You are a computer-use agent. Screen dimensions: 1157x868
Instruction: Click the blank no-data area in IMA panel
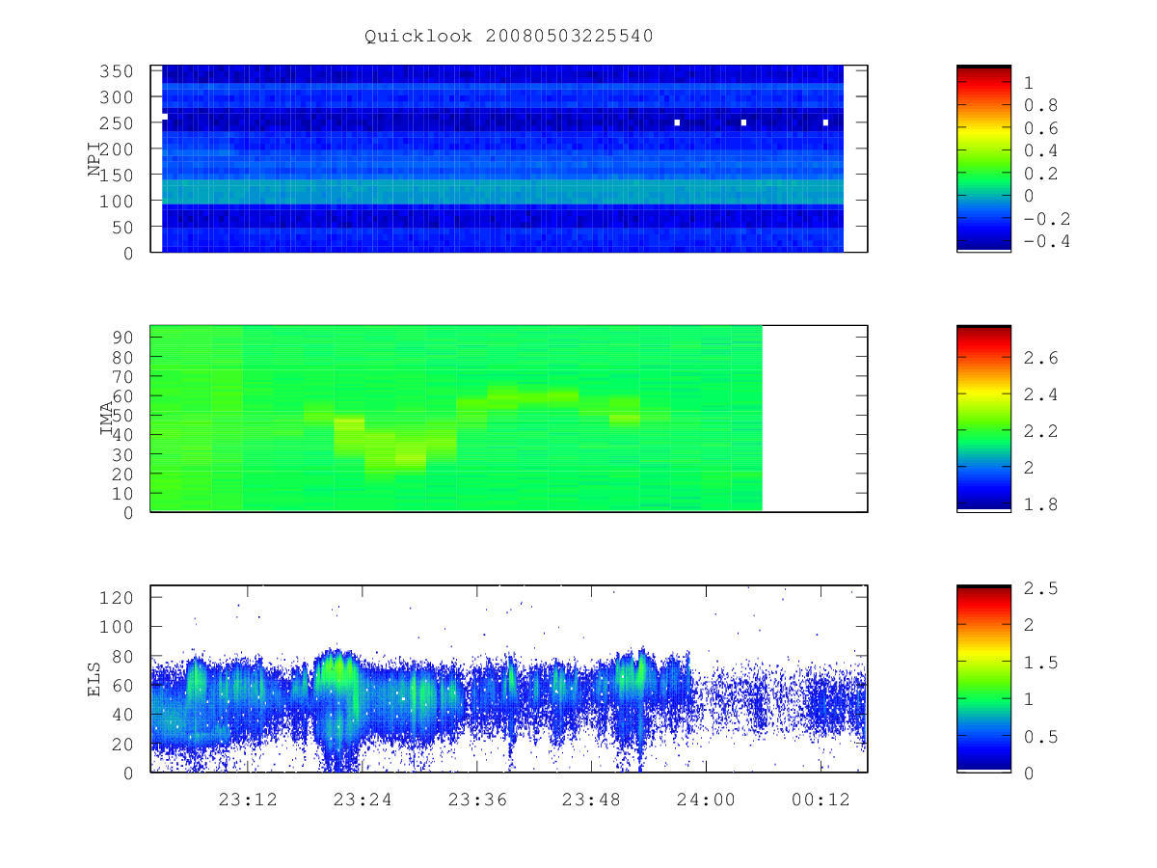click(x=815, y=419)
